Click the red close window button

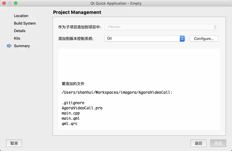pos(4,3)
